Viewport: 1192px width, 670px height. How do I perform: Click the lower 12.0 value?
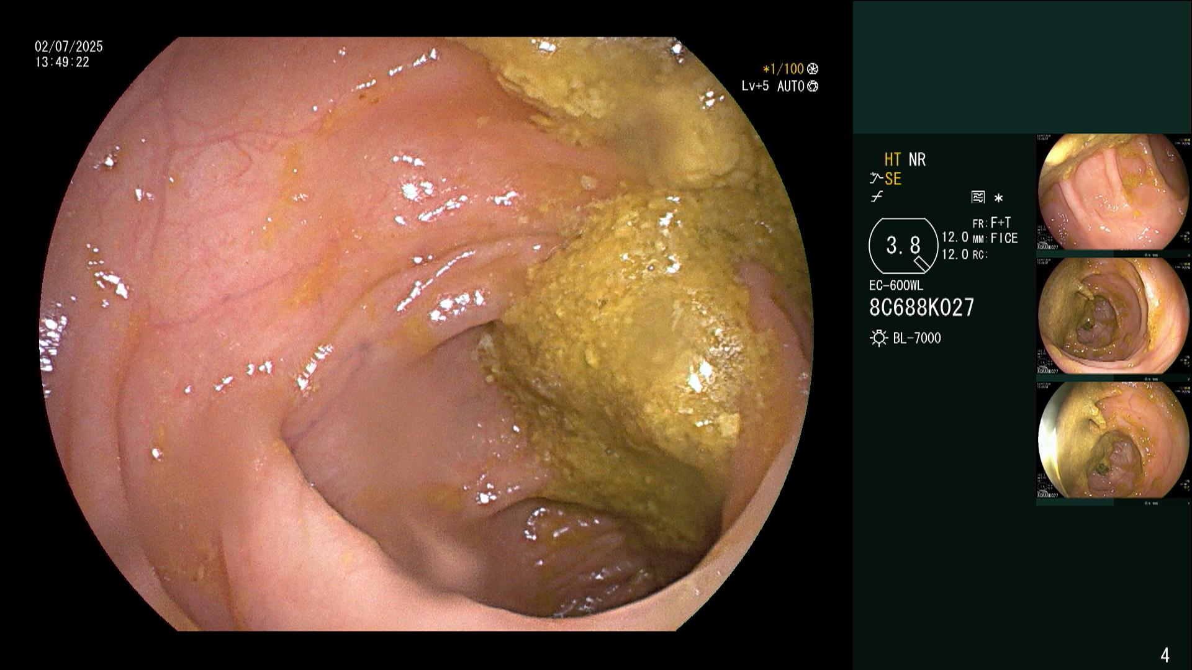(955, 254)
